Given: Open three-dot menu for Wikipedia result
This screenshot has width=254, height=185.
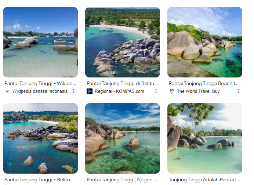Looking at the screenshot, I should click(74, 91).
